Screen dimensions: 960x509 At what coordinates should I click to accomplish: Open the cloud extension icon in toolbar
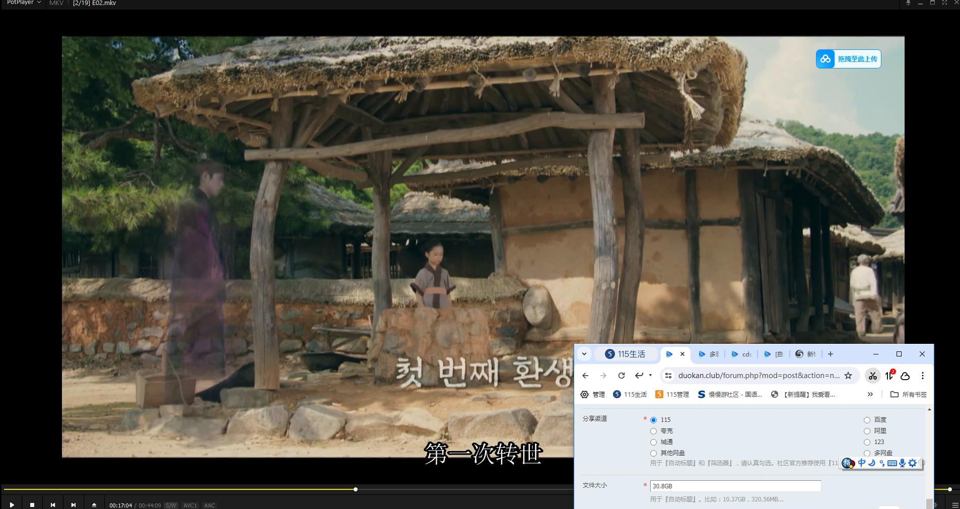click(905, 376)
